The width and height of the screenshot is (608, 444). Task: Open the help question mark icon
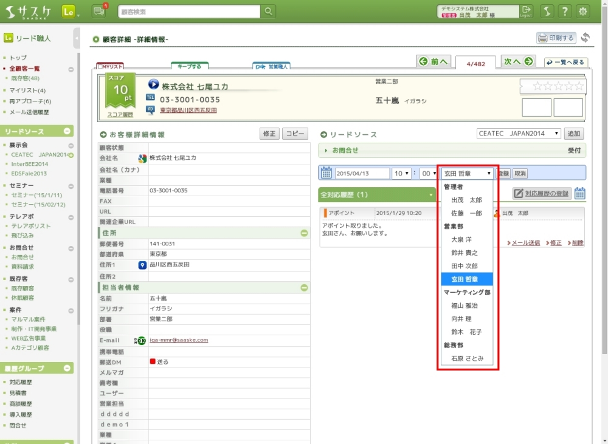click(565, 12)
